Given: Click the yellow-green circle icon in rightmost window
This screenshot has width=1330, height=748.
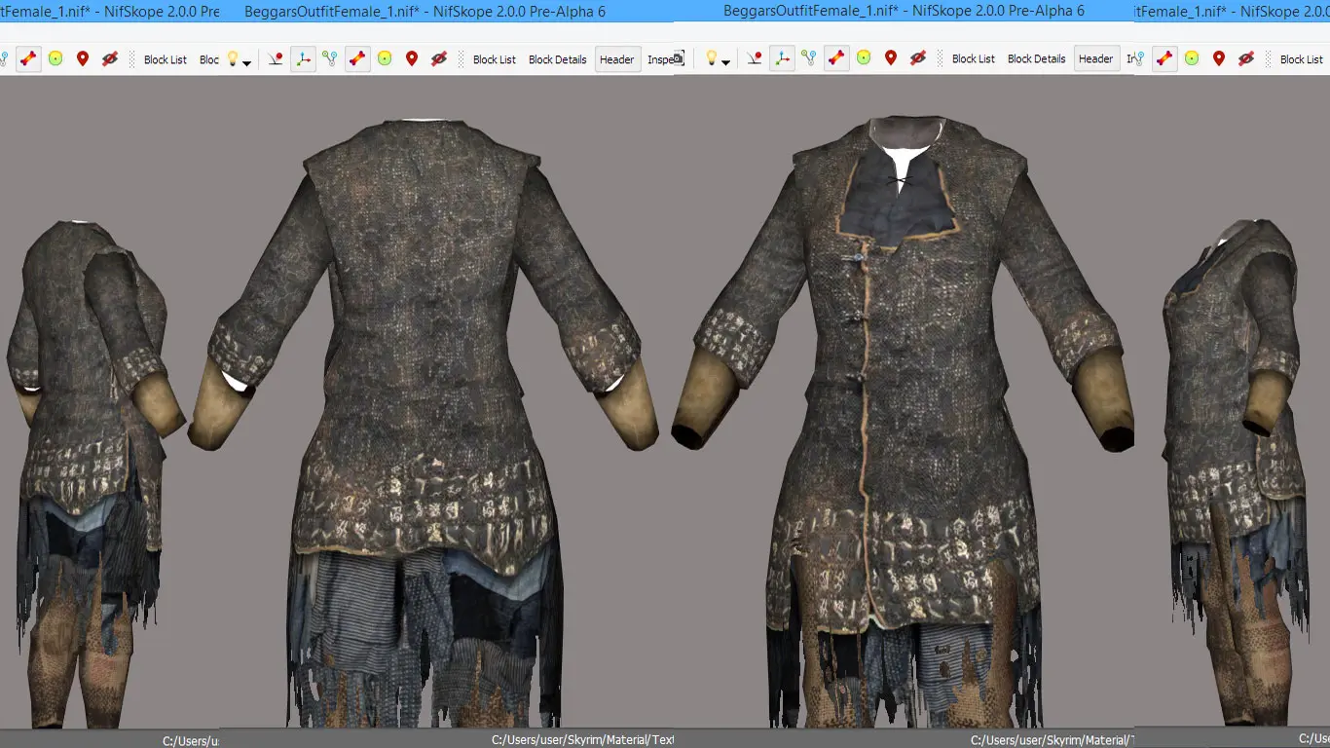Looking at the screenshot, I should pyautogui.click(x=1192, y=59).
